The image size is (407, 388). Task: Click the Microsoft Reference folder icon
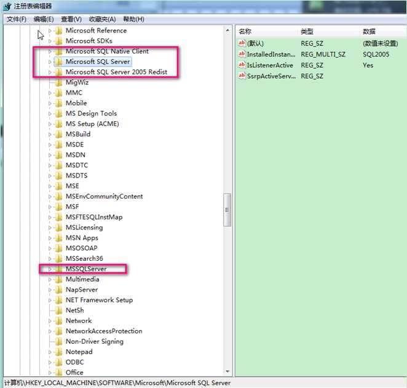59,31
